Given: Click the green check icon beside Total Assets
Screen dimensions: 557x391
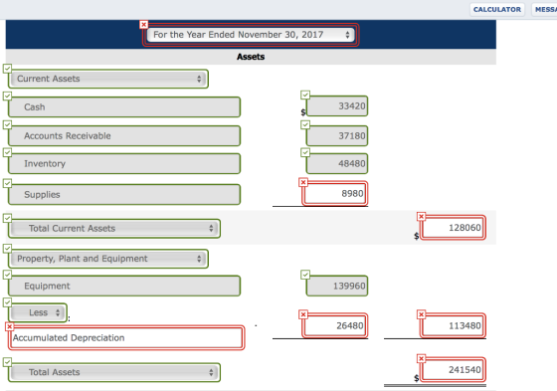Looking at the screenshot, I should pos(7,362).
